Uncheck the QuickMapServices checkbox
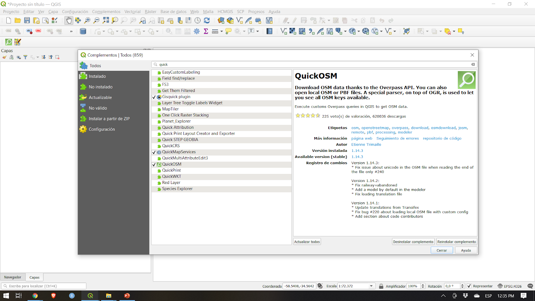The image size is (535, 301). [154, 152]
